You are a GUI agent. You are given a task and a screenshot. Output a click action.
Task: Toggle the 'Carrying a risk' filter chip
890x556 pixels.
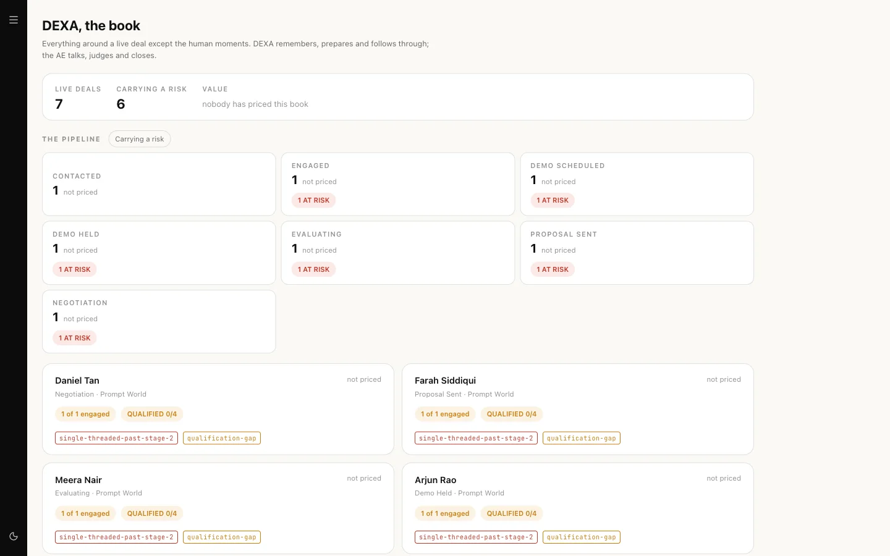click(x=140, y=139)
